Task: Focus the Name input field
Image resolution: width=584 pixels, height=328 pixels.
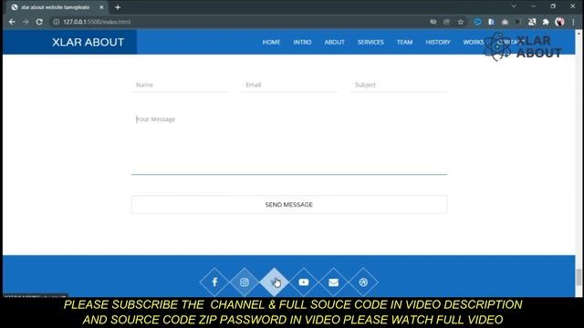Action: [x=180, y=85]
